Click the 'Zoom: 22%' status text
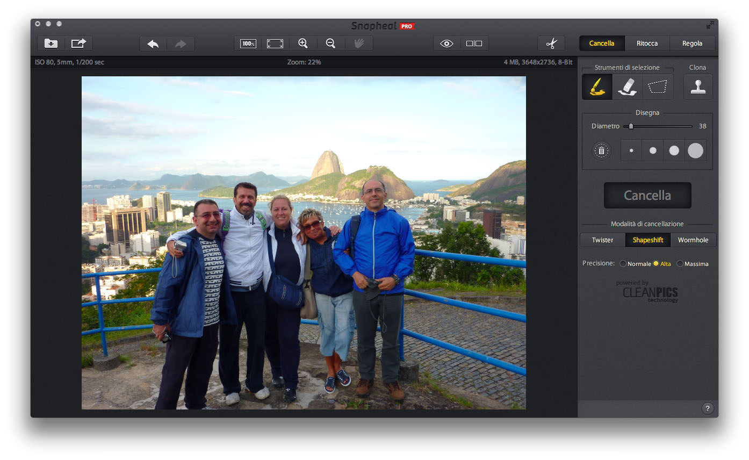749x460 pixels. 304,62
